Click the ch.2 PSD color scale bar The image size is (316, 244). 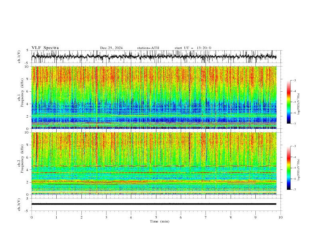point(288,168)
